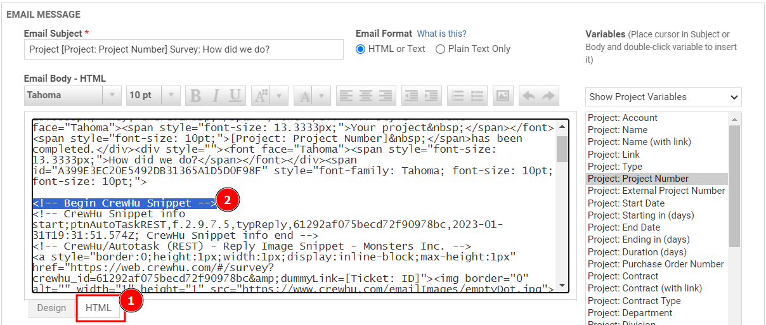Click the variables list scrollbar
The image size is (766, 325).
[x=734, y=186]
